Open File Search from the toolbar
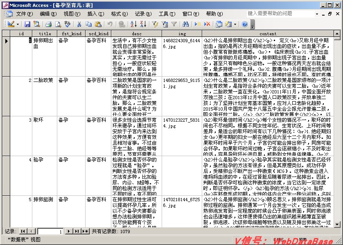 tap(36, 24)
